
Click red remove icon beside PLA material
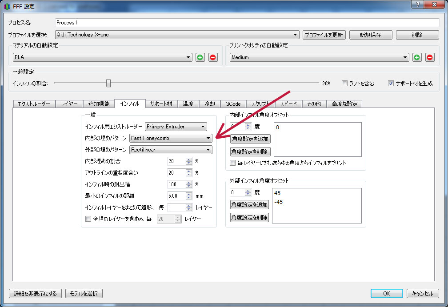point(213,57)
